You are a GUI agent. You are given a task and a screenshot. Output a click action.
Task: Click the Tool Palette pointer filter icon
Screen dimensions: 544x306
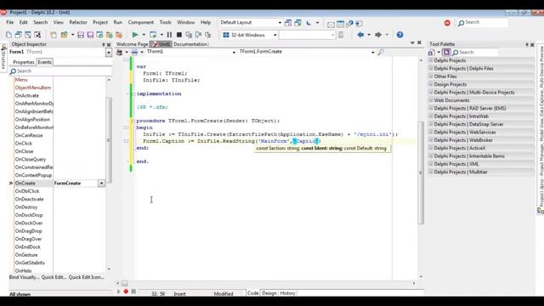tap(446, 53)
